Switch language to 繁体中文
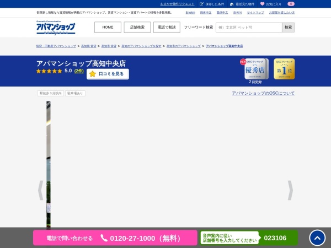Screen dimensions: 331x248 tap(222, 13)
